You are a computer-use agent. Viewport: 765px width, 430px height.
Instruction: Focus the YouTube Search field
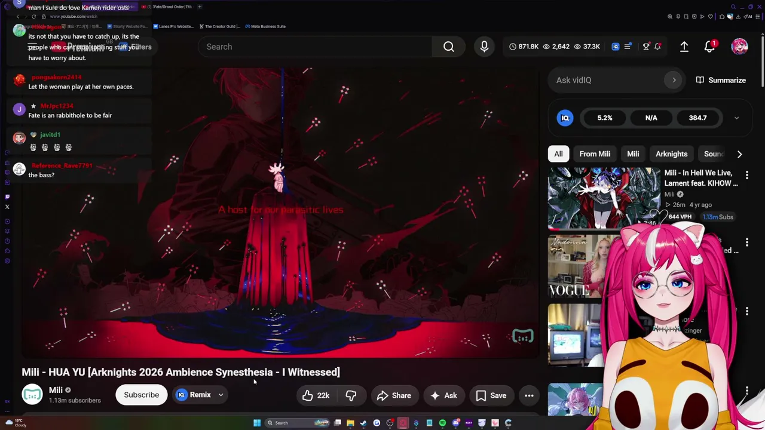point(315,47)
